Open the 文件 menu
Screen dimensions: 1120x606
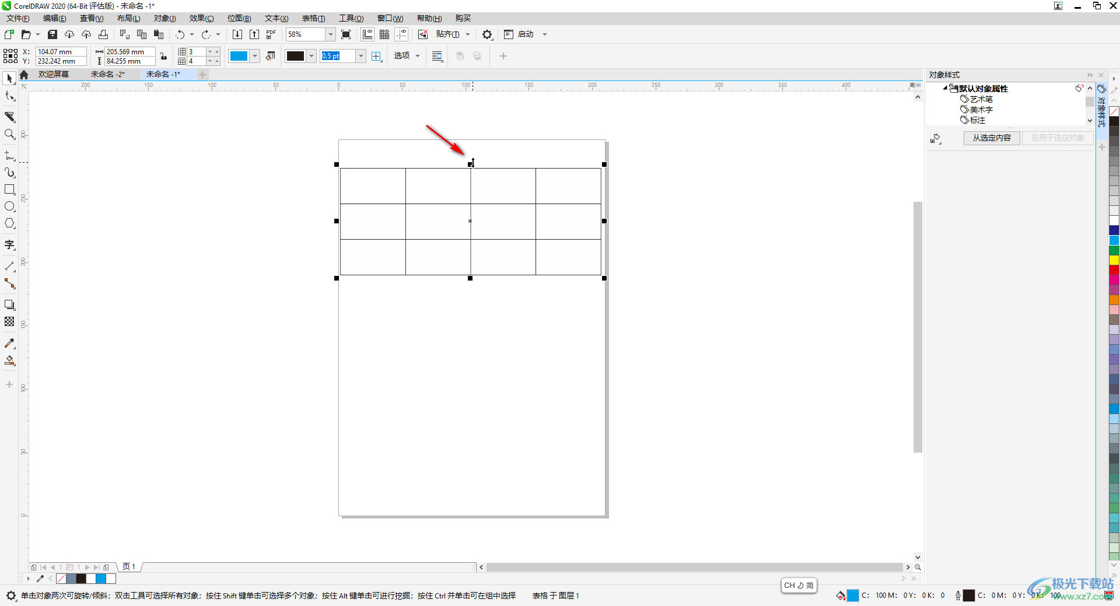pyautogui.click(x=18, y=19)
